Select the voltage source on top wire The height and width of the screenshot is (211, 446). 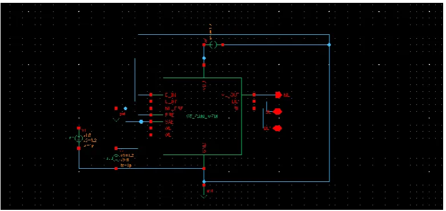click(214, 44)
